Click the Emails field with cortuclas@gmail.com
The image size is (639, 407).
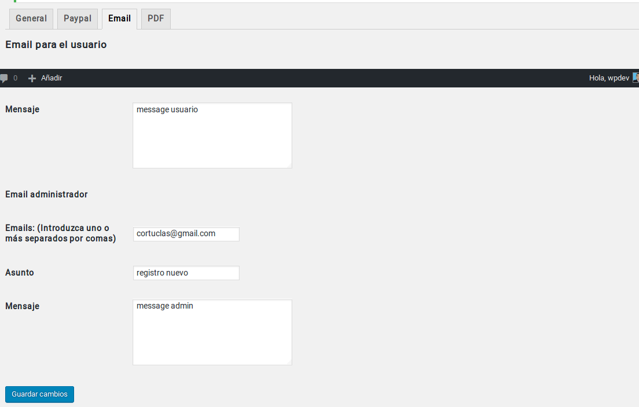pos(186,234)
